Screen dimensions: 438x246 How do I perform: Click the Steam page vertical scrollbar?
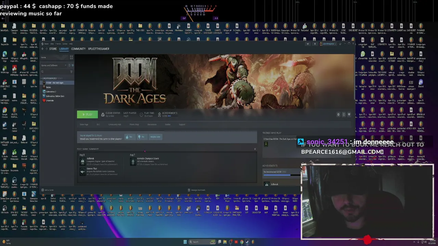pyautogui.click(x=354, y=77)
